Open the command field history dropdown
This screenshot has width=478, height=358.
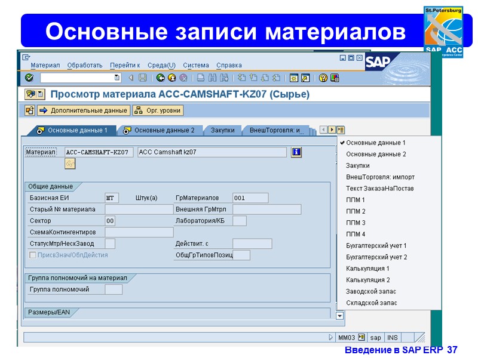click(x=117, y=78)
